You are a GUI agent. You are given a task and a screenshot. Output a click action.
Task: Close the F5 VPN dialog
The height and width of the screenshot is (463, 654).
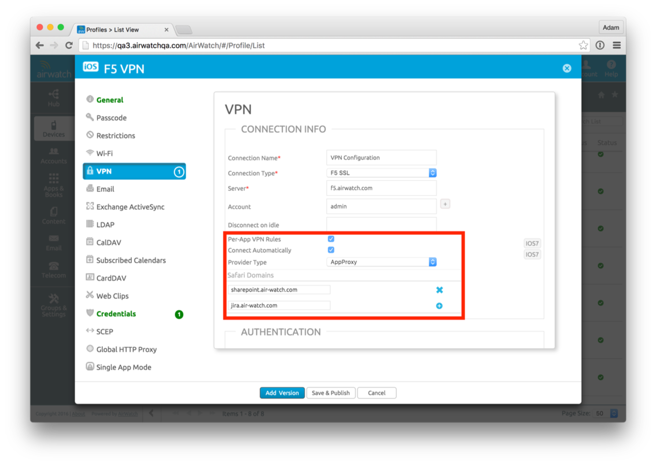pyautogui.click(x=567, y=68)
